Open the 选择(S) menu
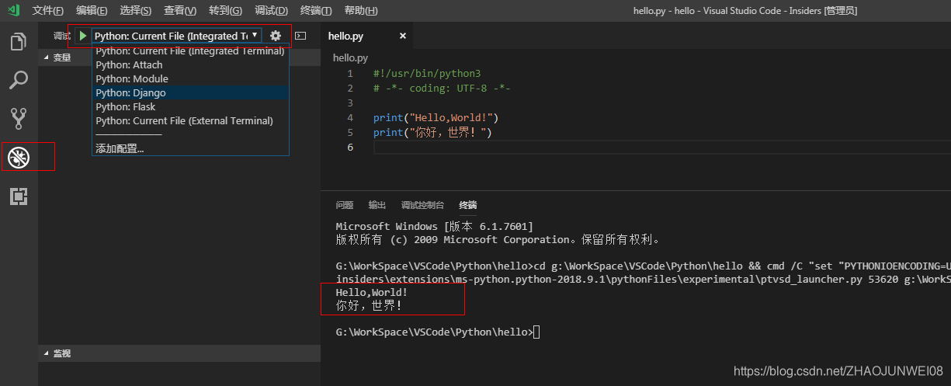The width and height of the screenshot is (951, 386). pos(136,11)
